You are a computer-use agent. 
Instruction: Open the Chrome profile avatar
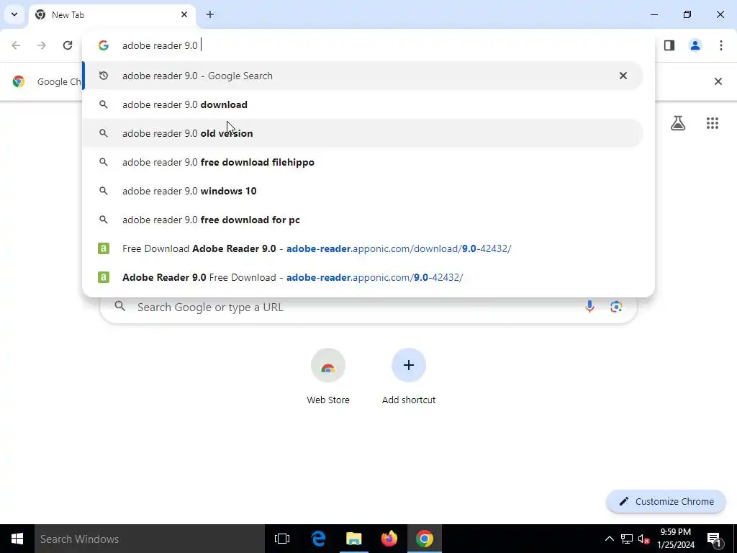[695, 45]
